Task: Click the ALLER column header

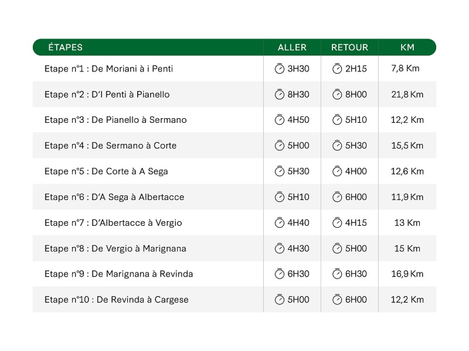Action: [292, 48]
